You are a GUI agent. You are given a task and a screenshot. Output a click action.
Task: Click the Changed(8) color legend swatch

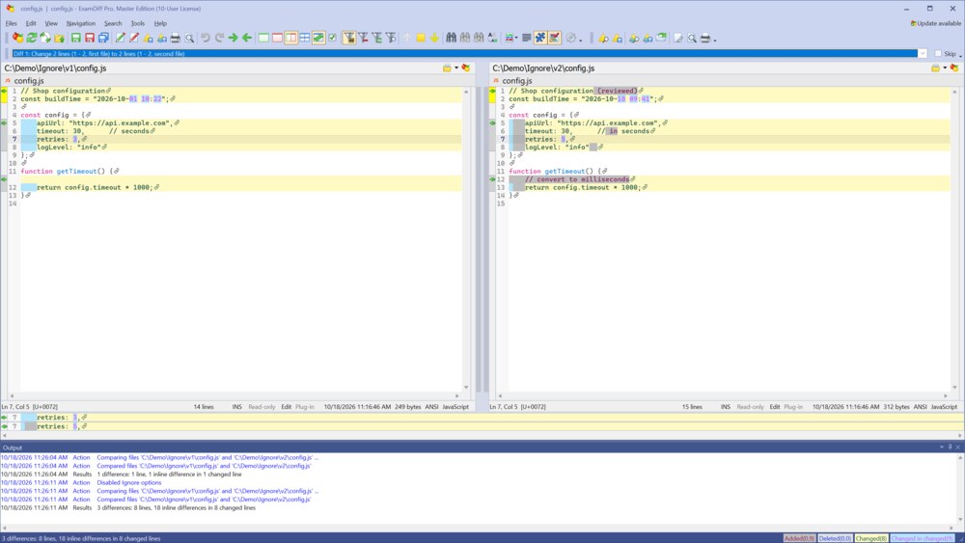870,538
